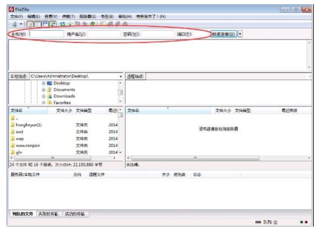The width and height of the screenshot is (321, 232).
Task: Toggle the local directory tree view
Action: tap(37, 24)
